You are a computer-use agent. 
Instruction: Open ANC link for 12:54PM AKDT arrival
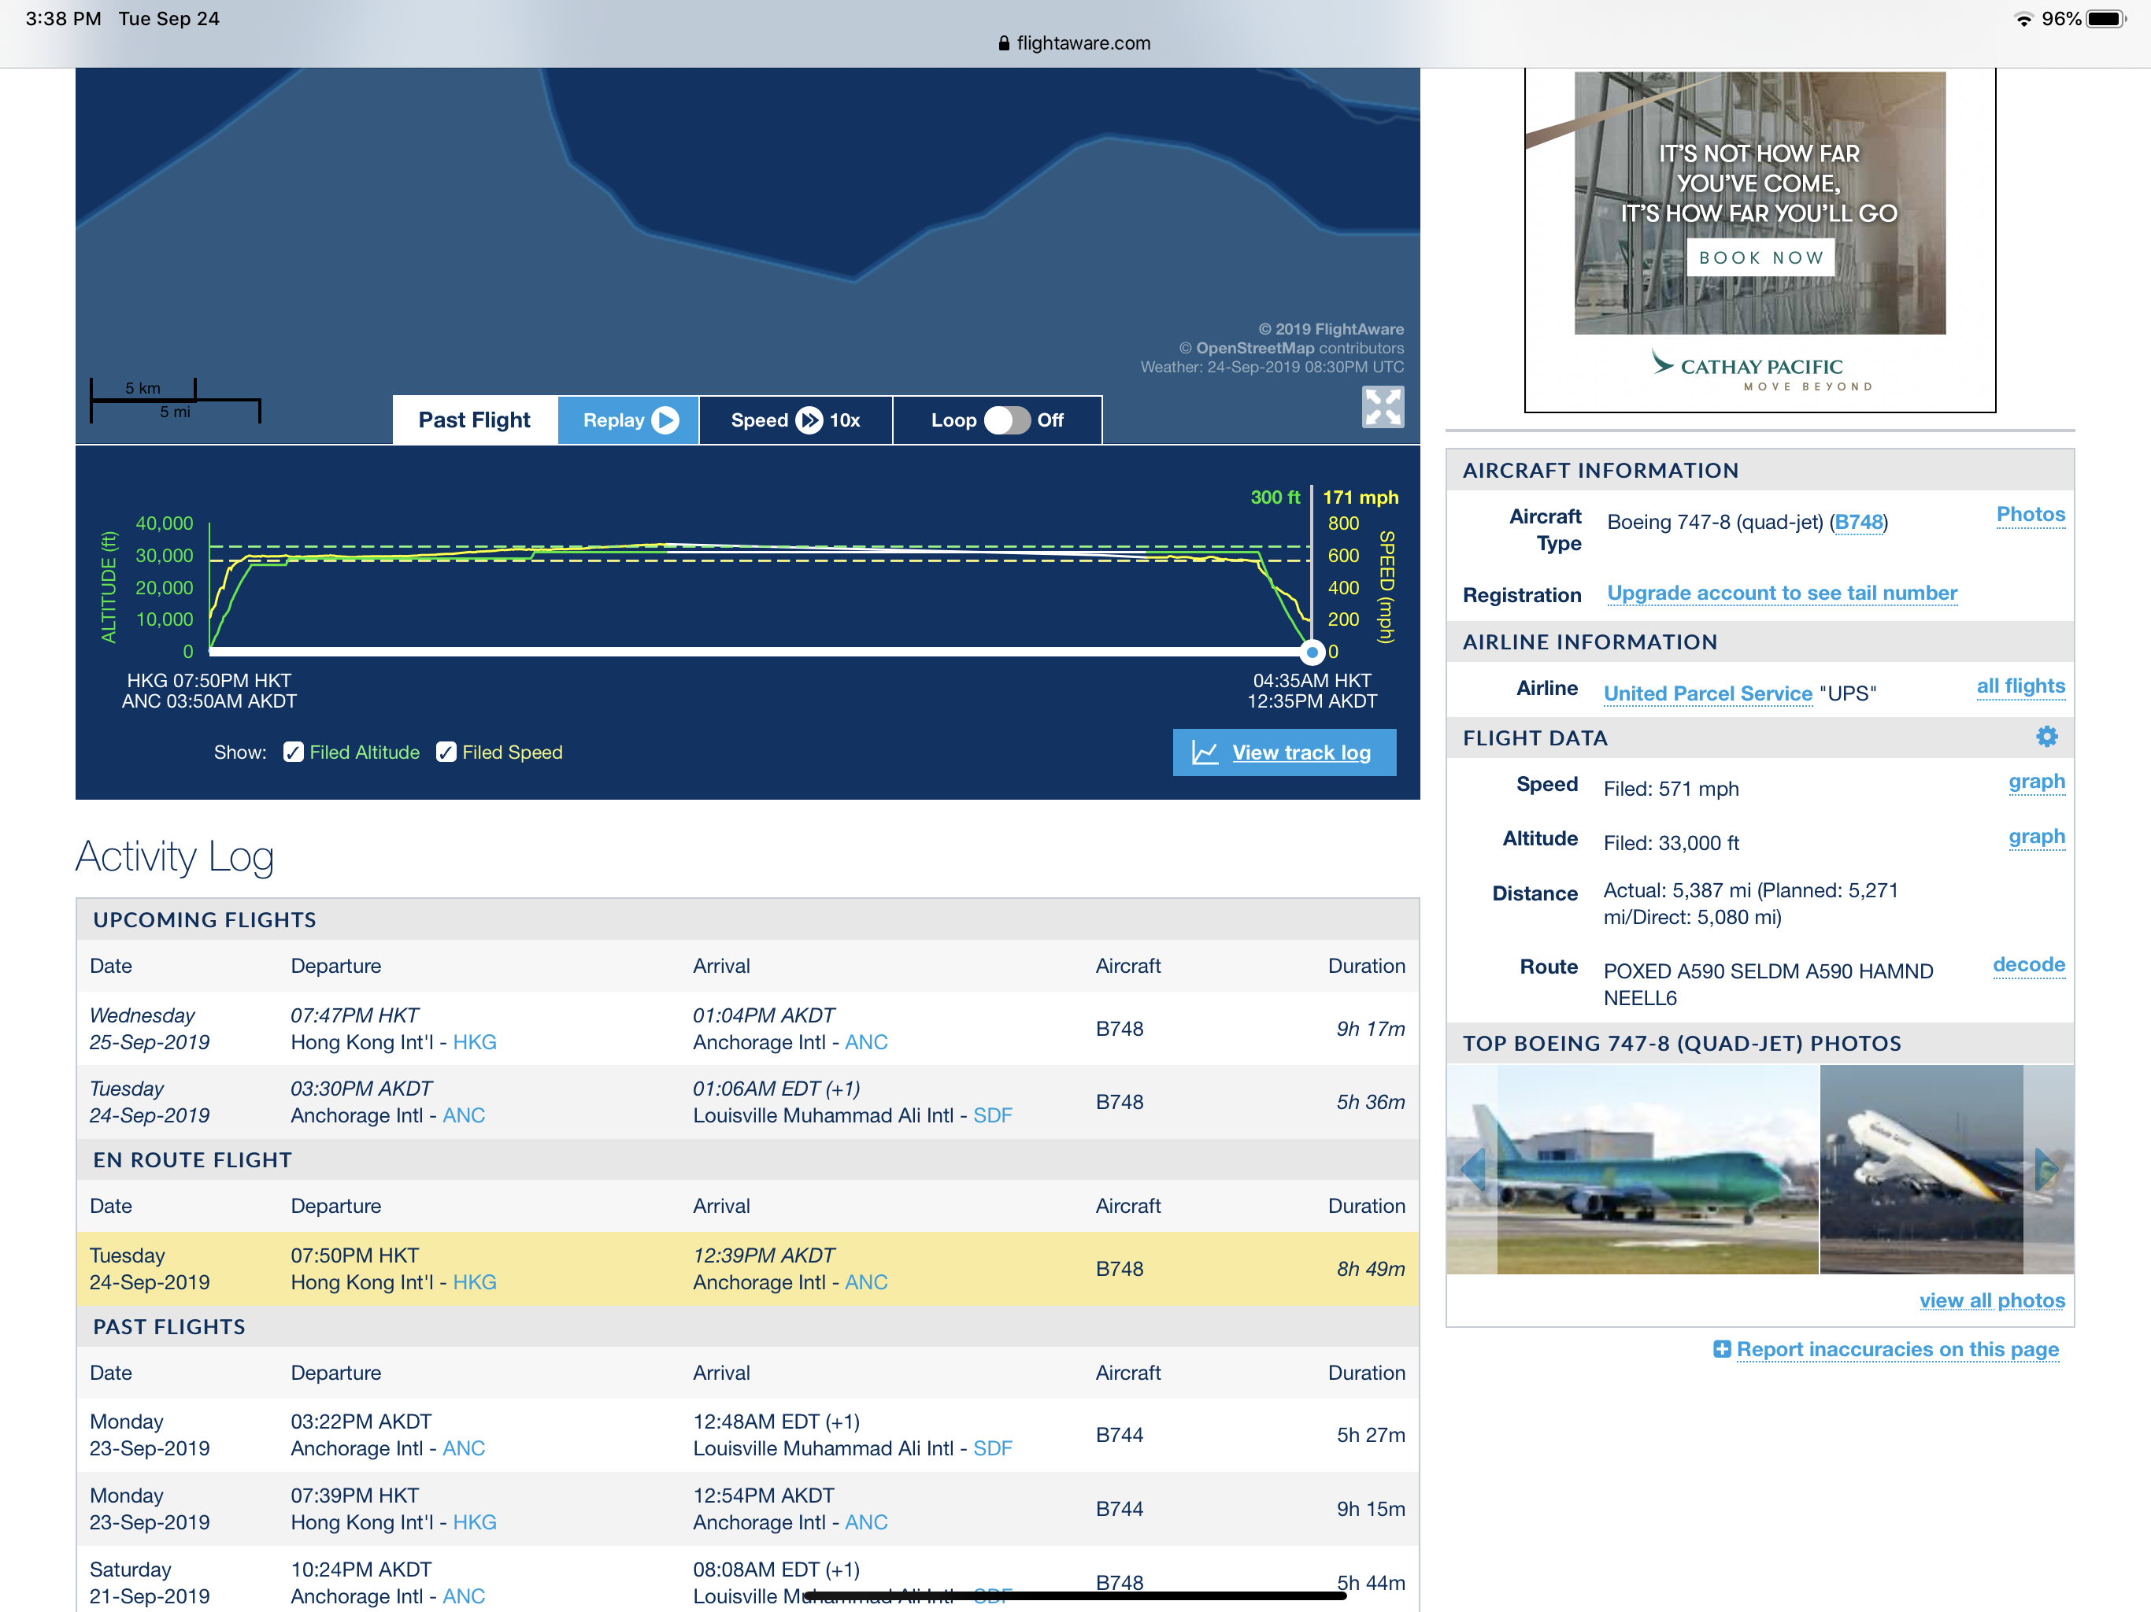pos(865,1522)
